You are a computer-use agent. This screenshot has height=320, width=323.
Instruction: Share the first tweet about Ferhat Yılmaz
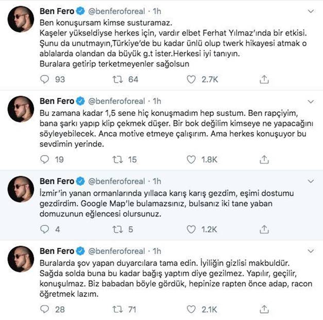264,79
